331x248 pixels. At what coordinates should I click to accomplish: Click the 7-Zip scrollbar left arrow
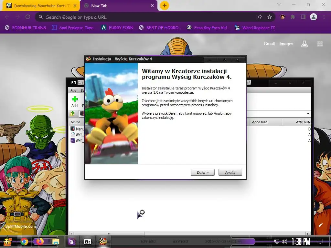(x=71, y=234)
